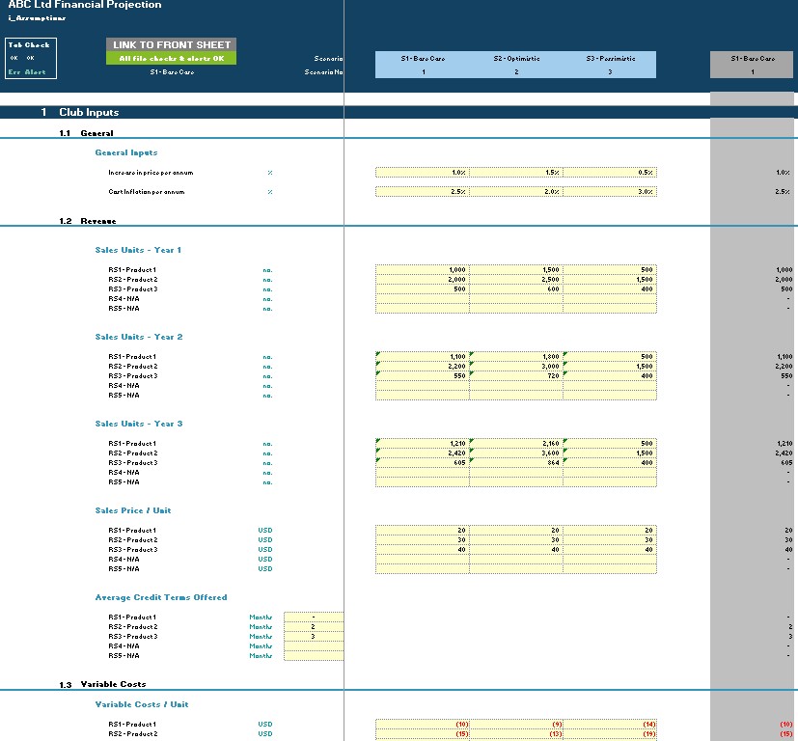
Task: Select Year 2 RS2 Optimistic cell showing 3,000
Action: click(515, 367)
